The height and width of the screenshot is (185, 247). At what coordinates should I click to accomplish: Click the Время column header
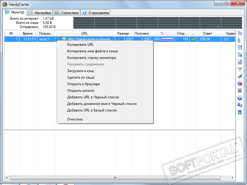click(x=28, y=33)
